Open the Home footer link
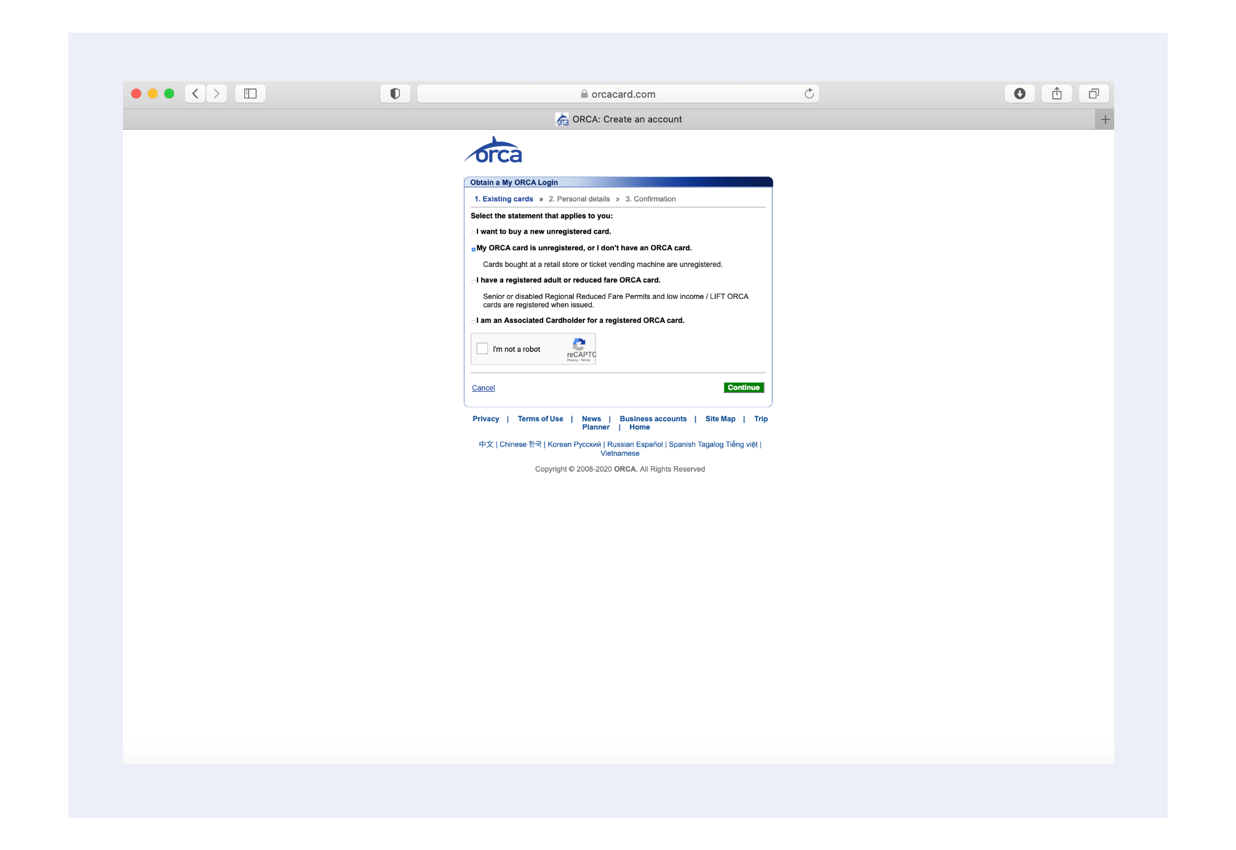This screenshot has width=1236, height=850. pos(640,427)
